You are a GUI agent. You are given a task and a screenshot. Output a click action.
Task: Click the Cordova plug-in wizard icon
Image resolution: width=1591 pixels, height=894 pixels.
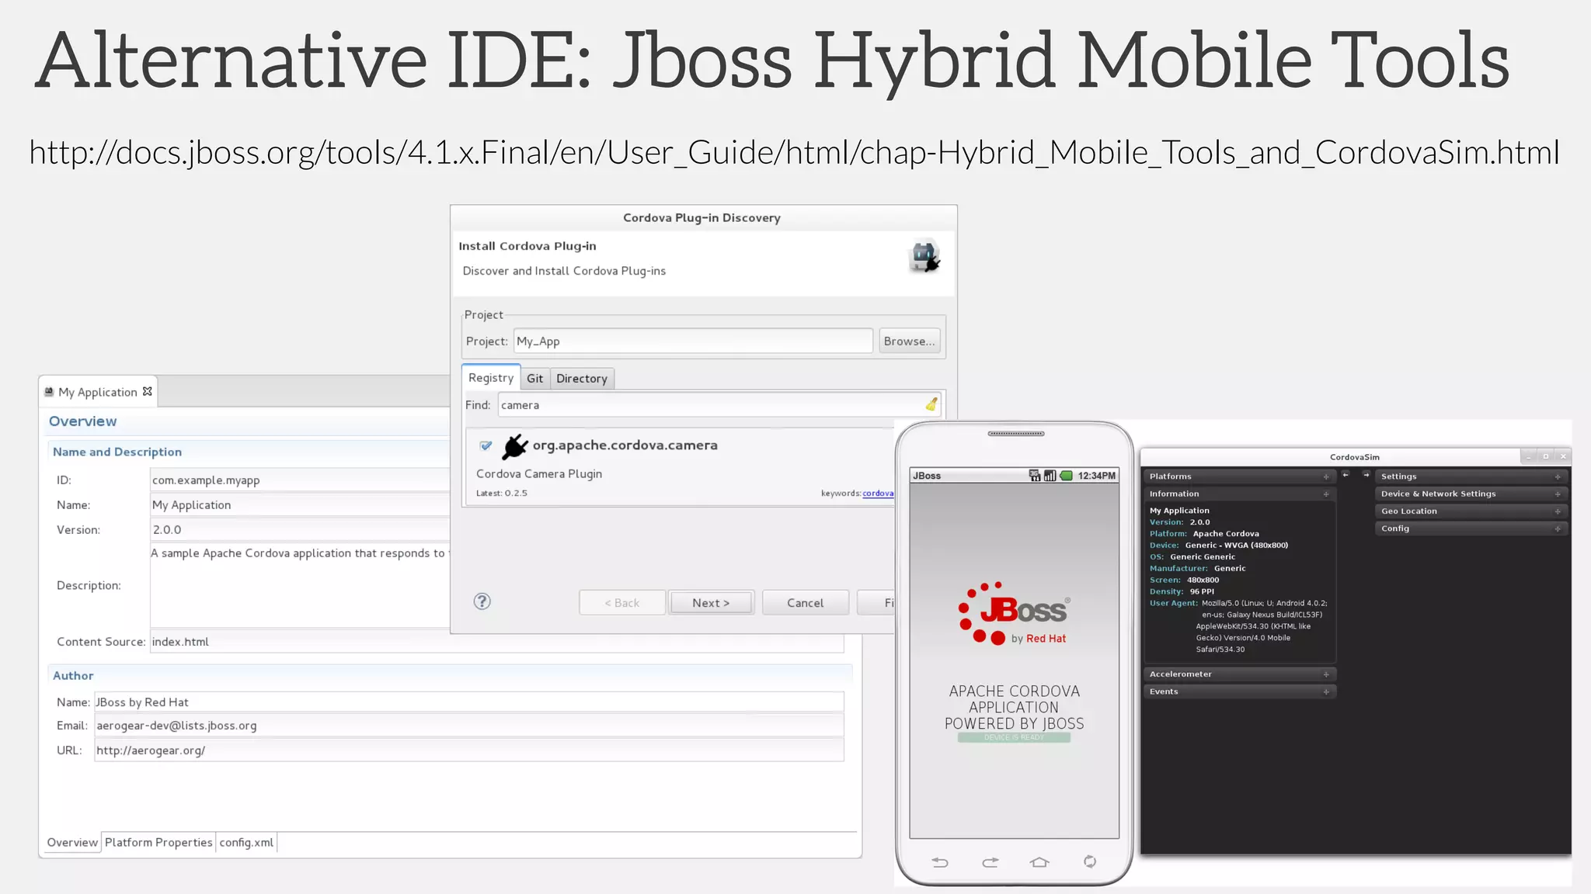click(x=924, y=257)
